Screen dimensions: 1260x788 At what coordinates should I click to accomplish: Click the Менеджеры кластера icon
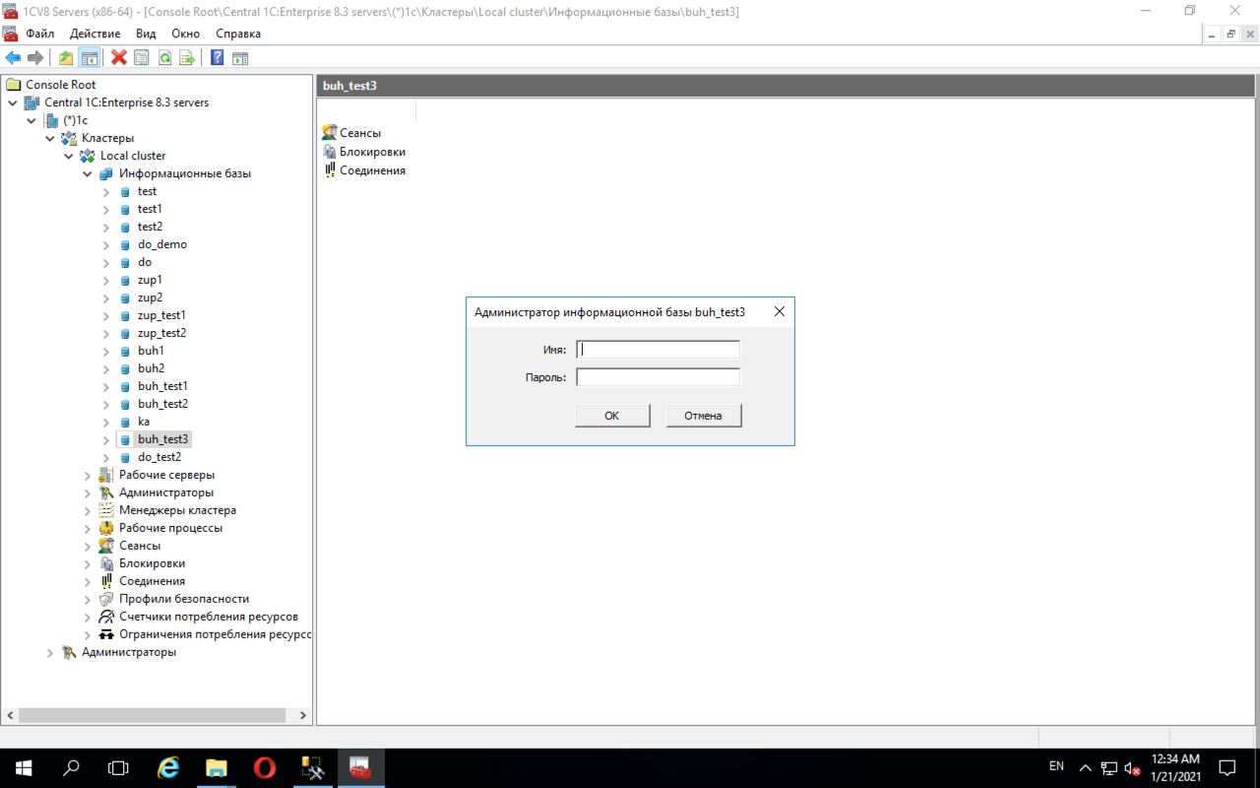tap(106, 510)
